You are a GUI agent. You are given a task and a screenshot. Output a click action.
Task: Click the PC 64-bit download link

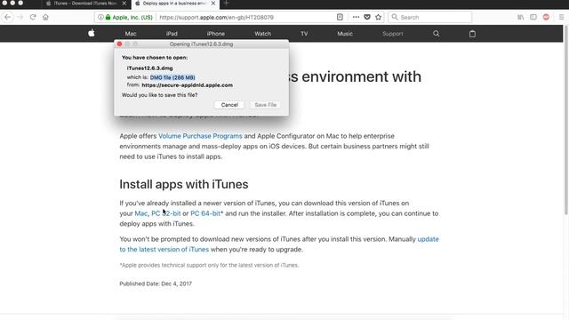[205, 213]
